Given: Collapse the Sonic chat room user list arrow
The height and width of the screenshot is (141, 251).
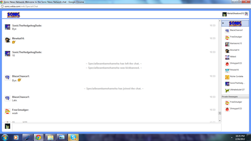Looking at the screenshot, I should 223,23.
